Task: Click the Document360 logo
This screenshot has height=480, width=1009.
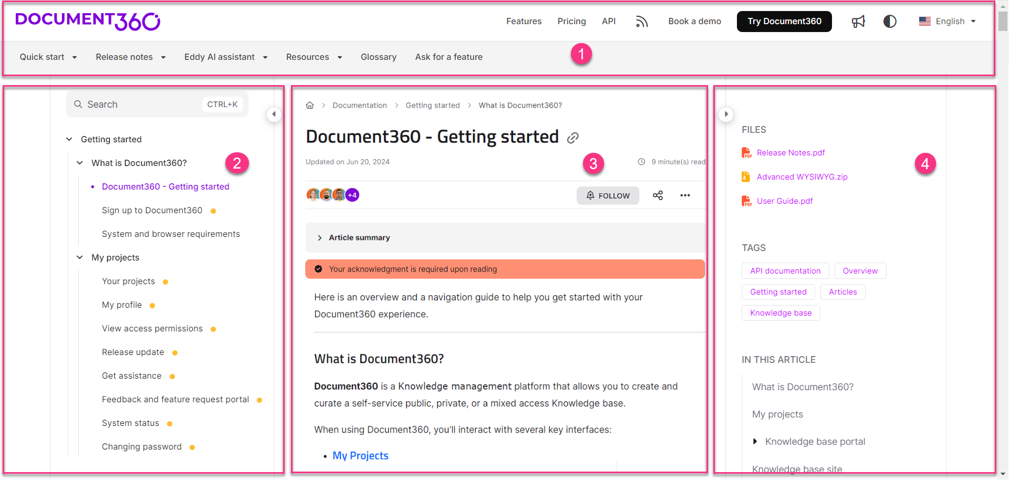Action: (x=87, y=21)
